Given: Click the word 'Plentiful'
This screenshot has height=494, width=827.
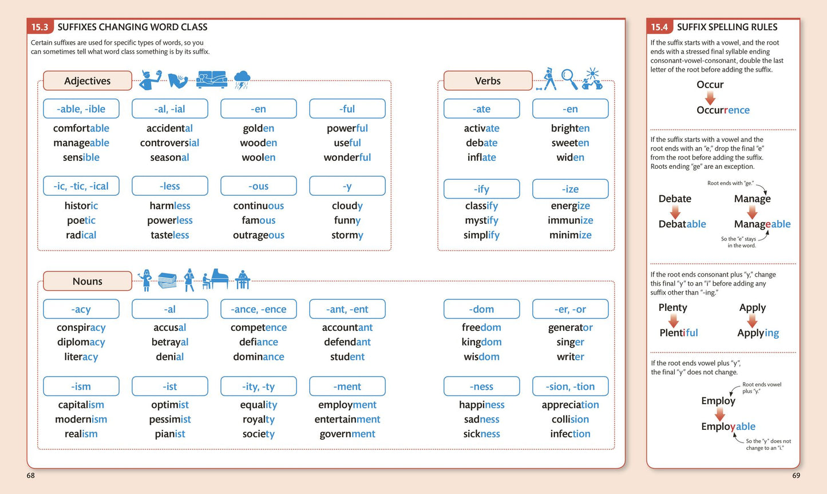Looking at the screenshot, I should point(679,333).
